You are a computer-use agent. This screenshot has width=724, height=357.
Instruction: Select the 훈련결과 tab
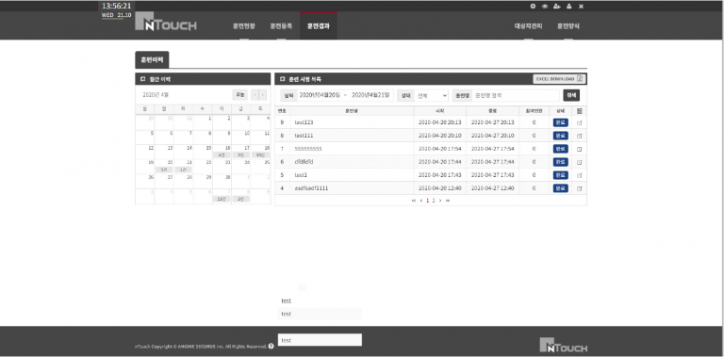pos(318,25)
